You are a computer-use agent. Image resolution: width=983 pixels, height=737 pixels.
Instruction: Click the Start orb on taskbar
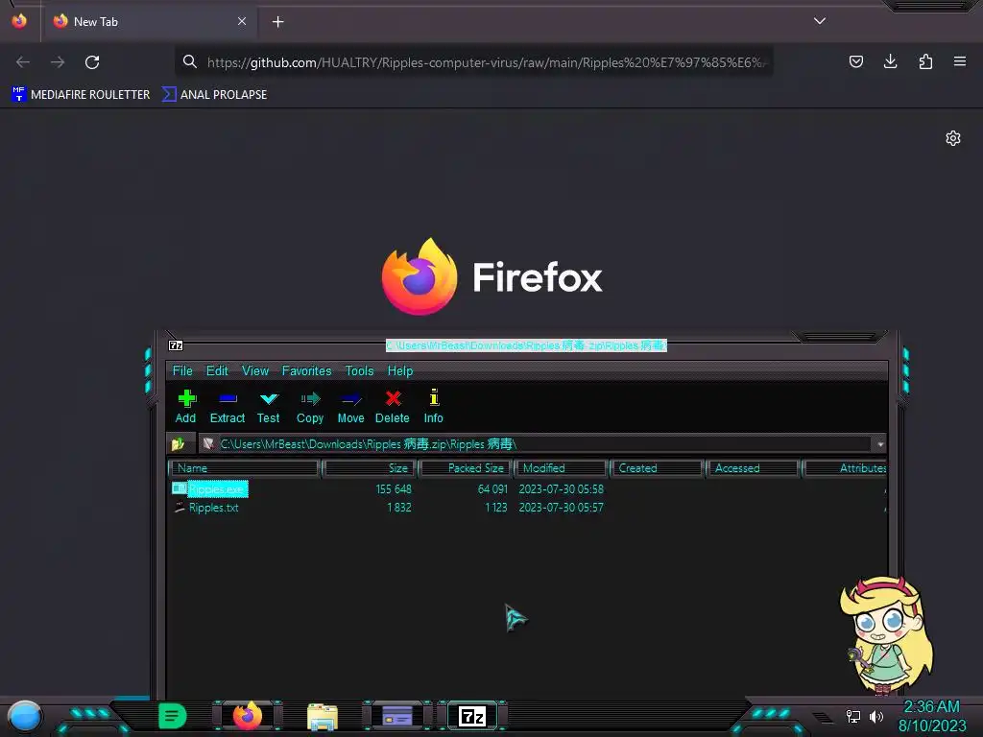tap(25, 716)
